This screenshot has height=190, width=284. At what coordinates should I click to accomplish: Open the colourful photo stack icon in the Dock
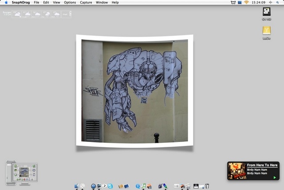[x=182, y=186]
